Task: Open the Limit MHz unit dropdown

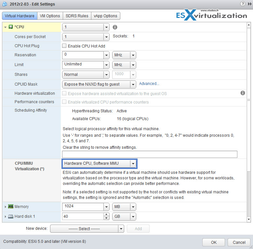Action: tap(133, 65)
